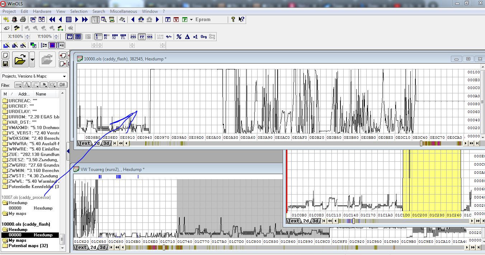
Task: Open Projects, Versions & Maps combo box
Action: pyautogui.click(x=34, y=76)
